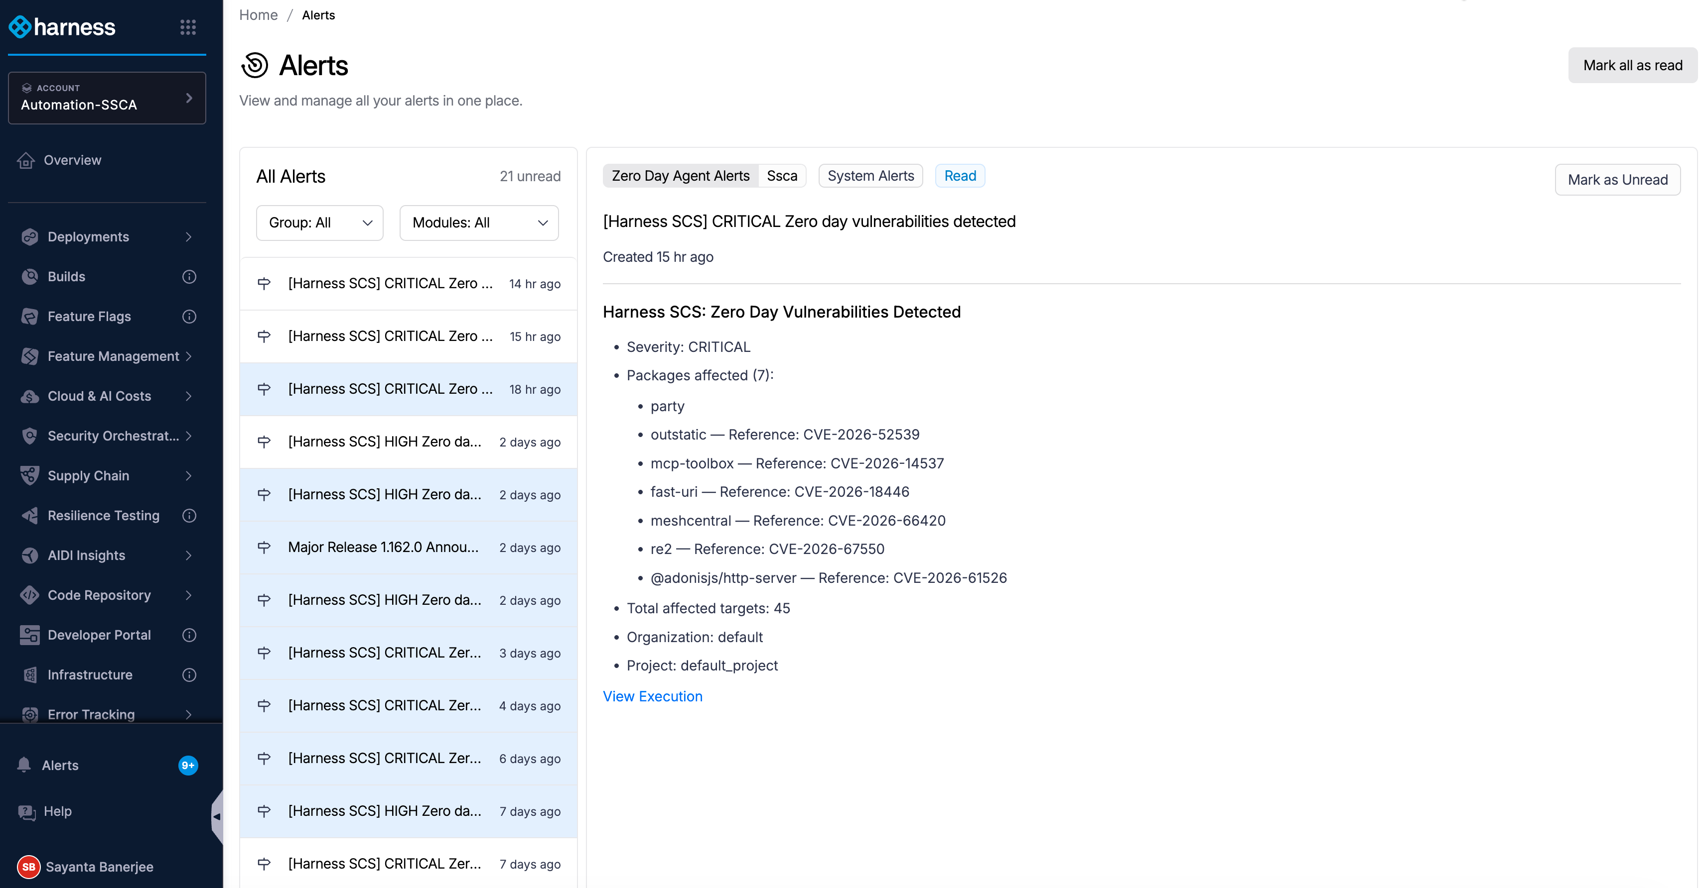Open the Modules: All dropdown
The height and width of the screenshot is (888, 1707).
pos(479,222)
